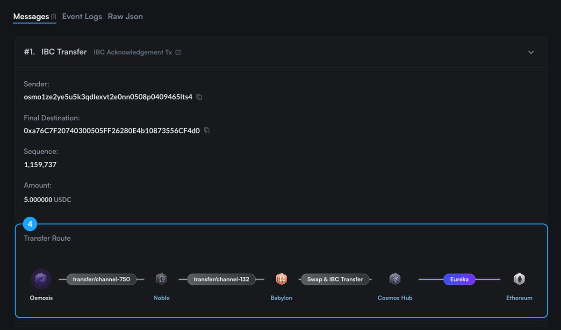561x330 pixels.
Task: Open the Cosmos Hub chain link
Action: pyautogui.click(x=395, y=298)
